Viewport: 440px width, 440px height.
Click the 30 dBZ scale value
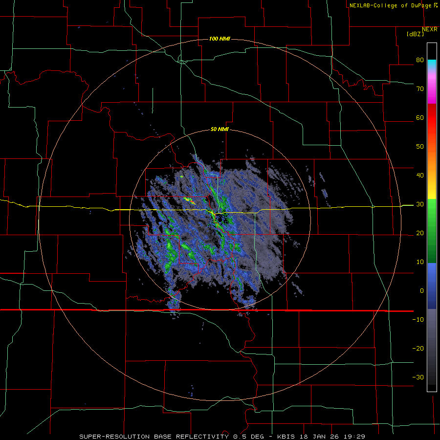pos(420,204)
